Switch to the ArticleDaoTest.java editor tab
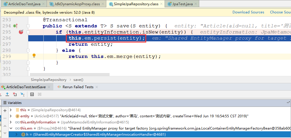The height and width of the screenshot is (138, 291). [24, 4]
